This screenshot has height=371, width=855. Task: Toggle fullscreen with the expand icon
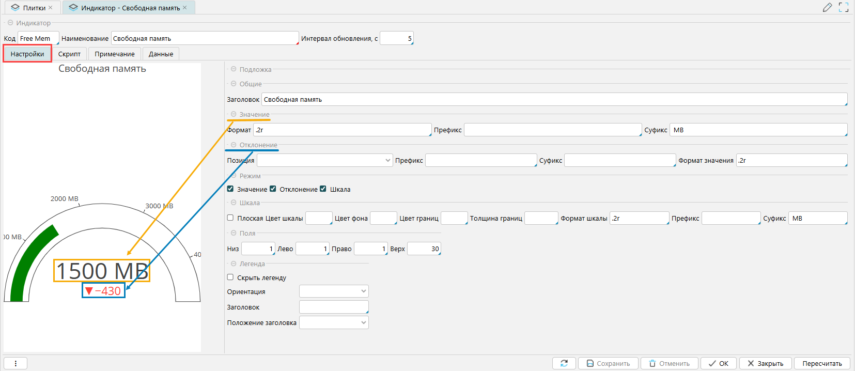click(x=844, y=7)
